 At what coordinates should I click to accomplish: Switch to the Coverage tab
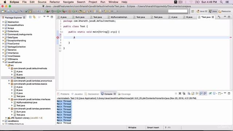125,94
